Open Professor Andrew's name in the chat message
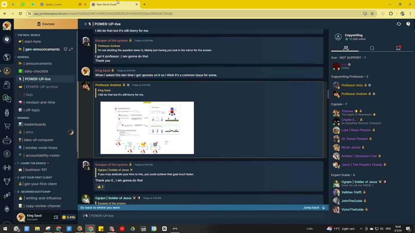The height and width of the screenshot is (233, 415). click(108, 85)
